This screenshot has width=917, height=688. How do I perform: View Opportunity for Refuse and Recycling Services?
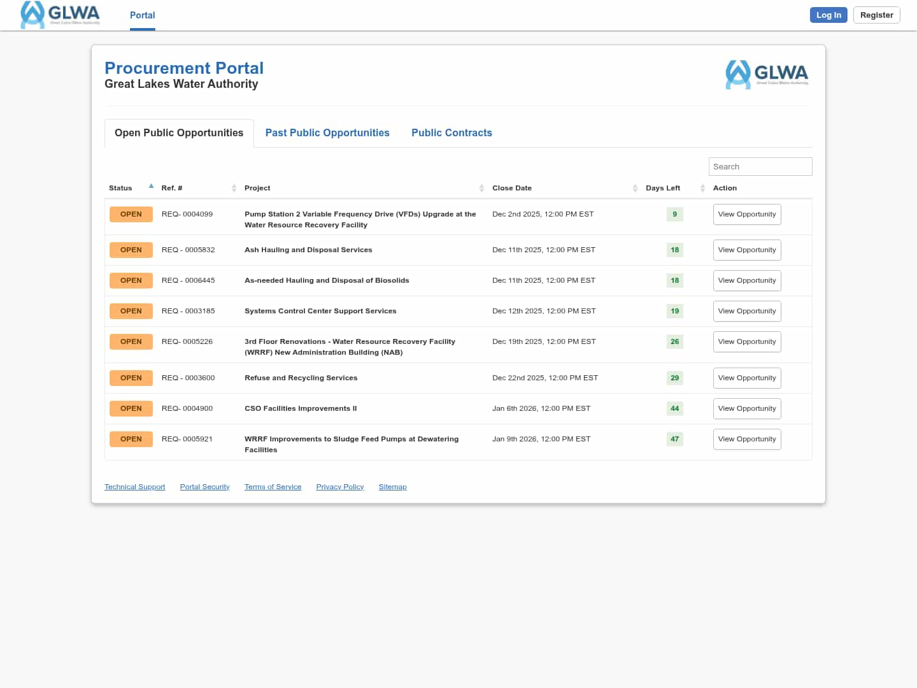(x=746, y=378)
